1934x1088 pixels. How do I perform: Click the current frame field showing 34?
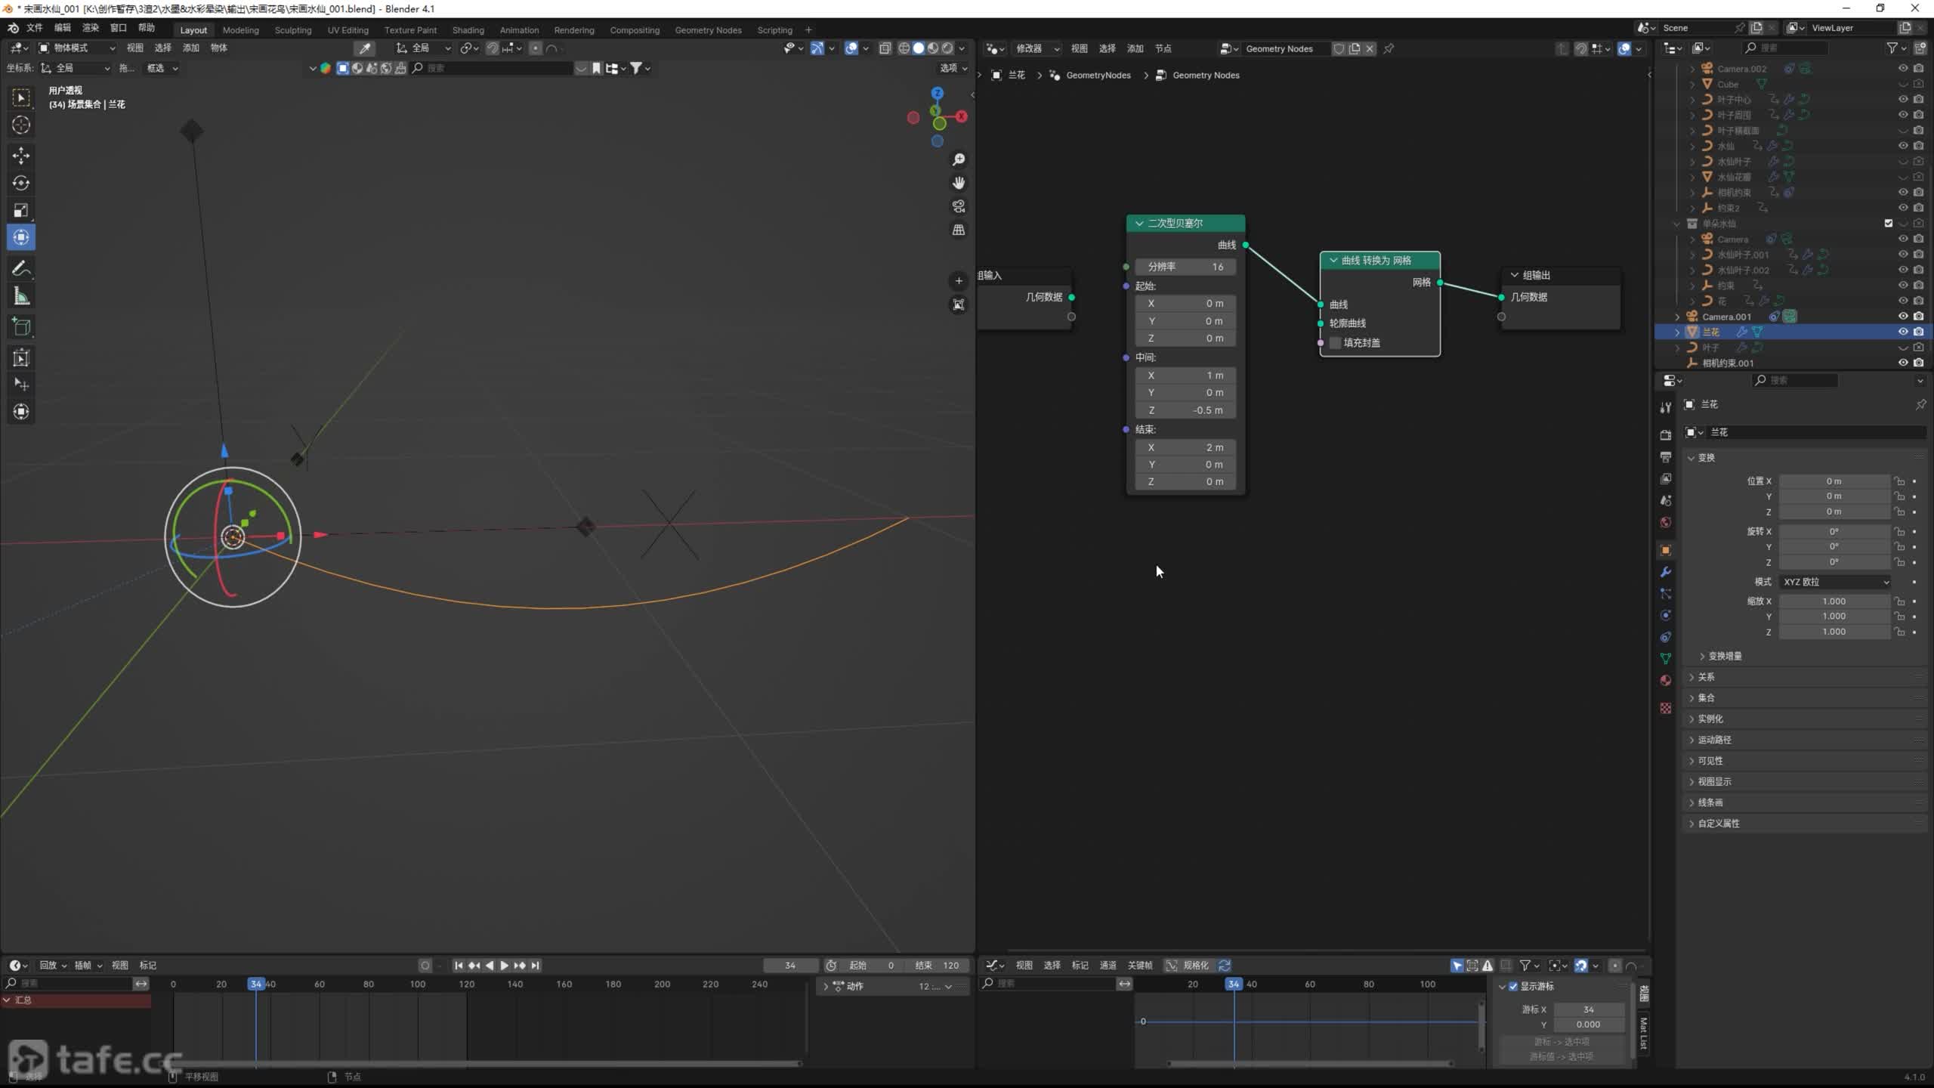(789, 966)
